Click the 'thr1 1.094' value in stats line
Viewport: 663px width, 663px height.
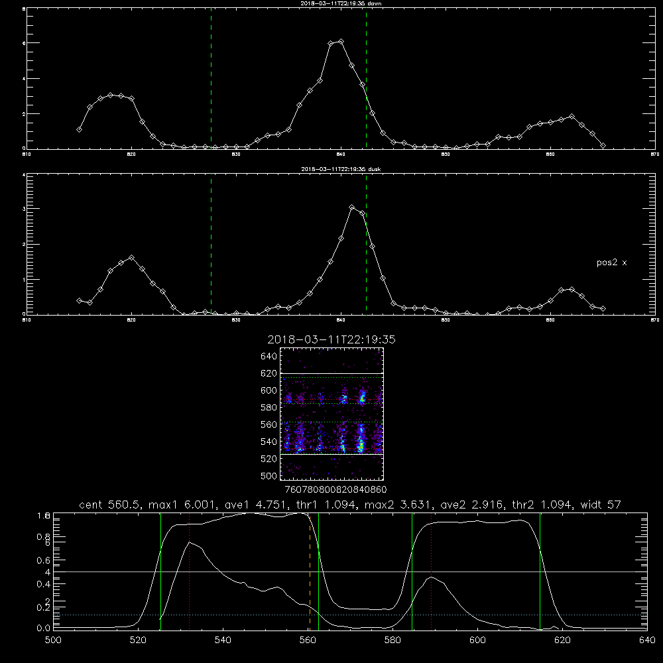click(x=326, y=505)
